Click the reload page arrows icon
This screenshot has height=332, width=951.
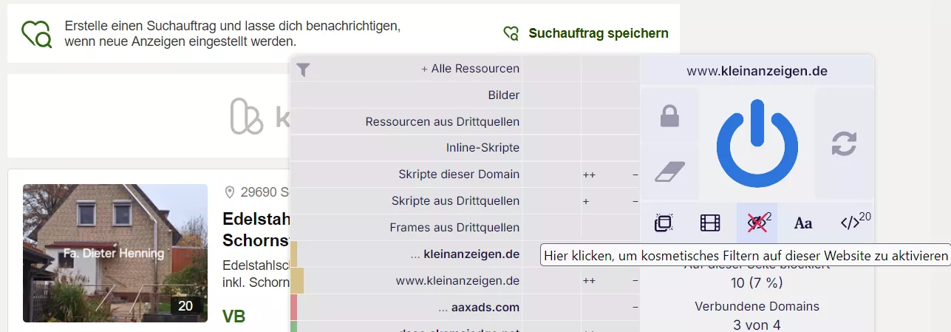pyautogui.click(x=843, y=143)
